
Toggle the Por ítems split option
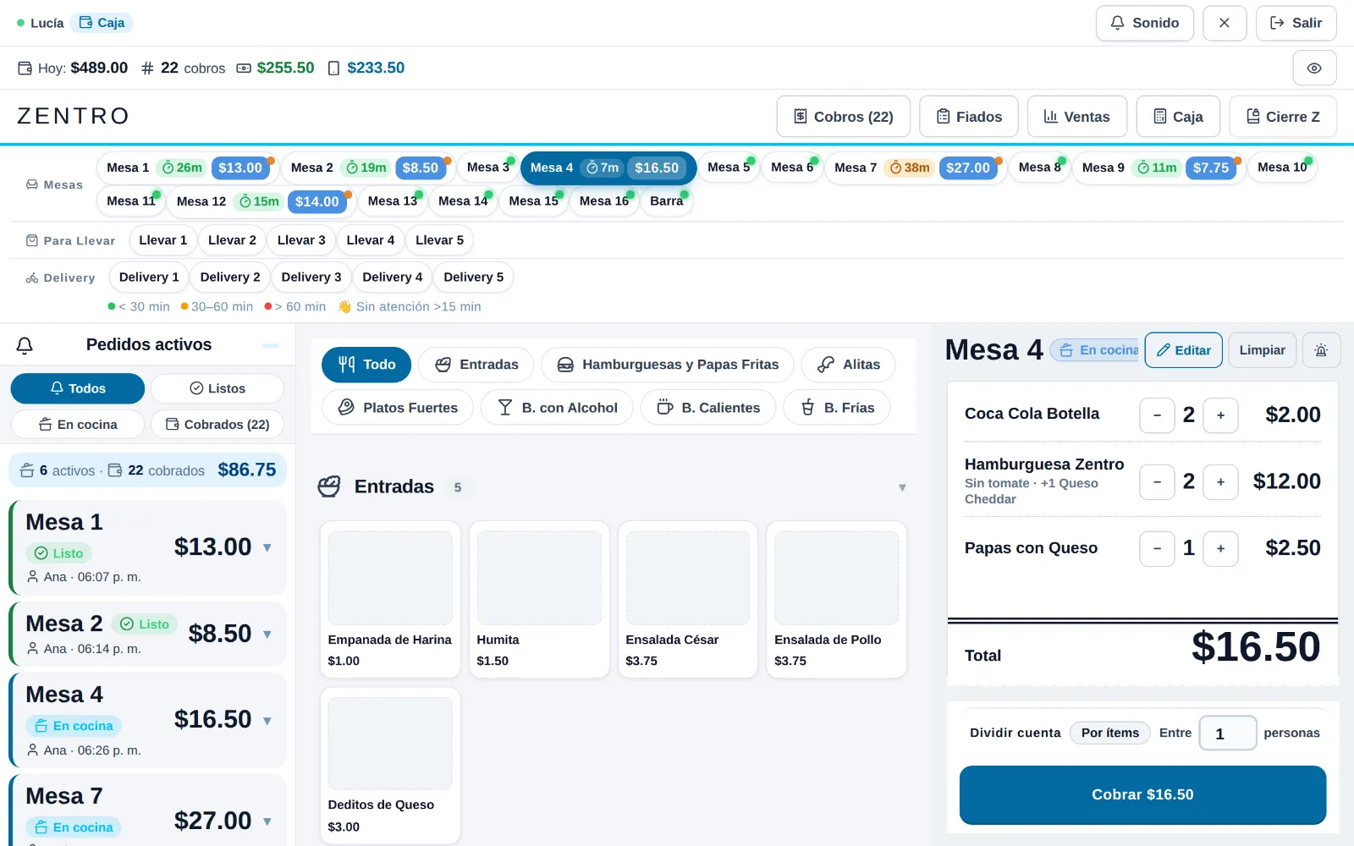tap(1109, 733)
